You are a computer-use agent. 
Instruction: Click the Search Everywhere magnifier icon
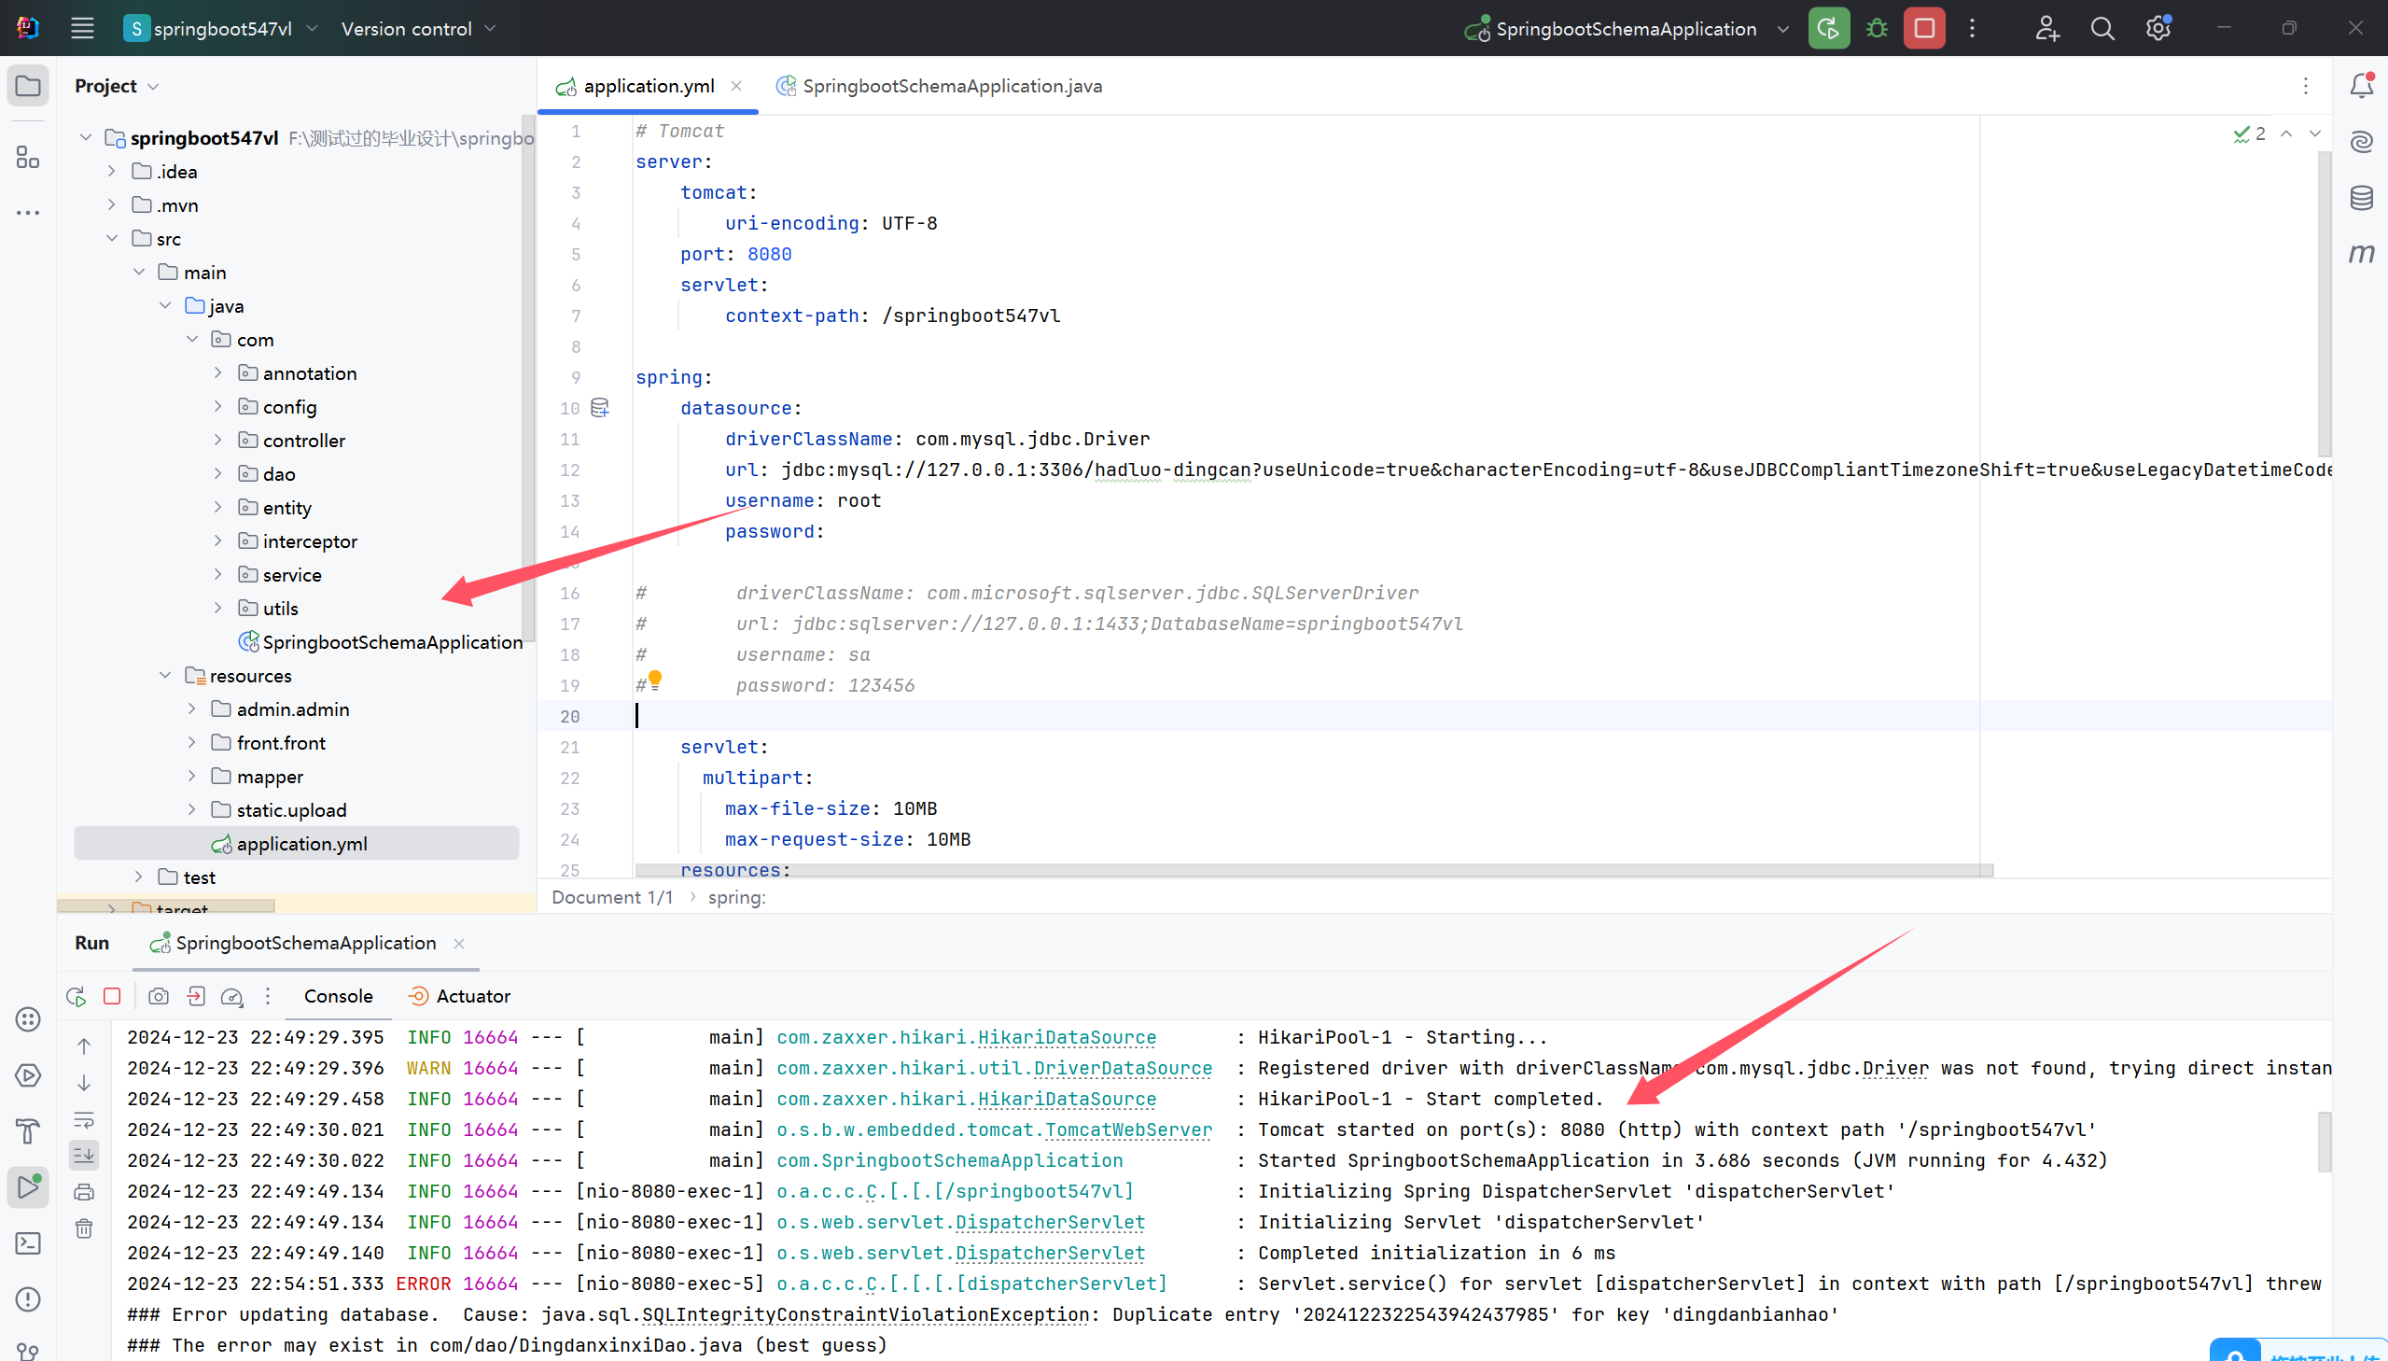tap(2102, 28)
